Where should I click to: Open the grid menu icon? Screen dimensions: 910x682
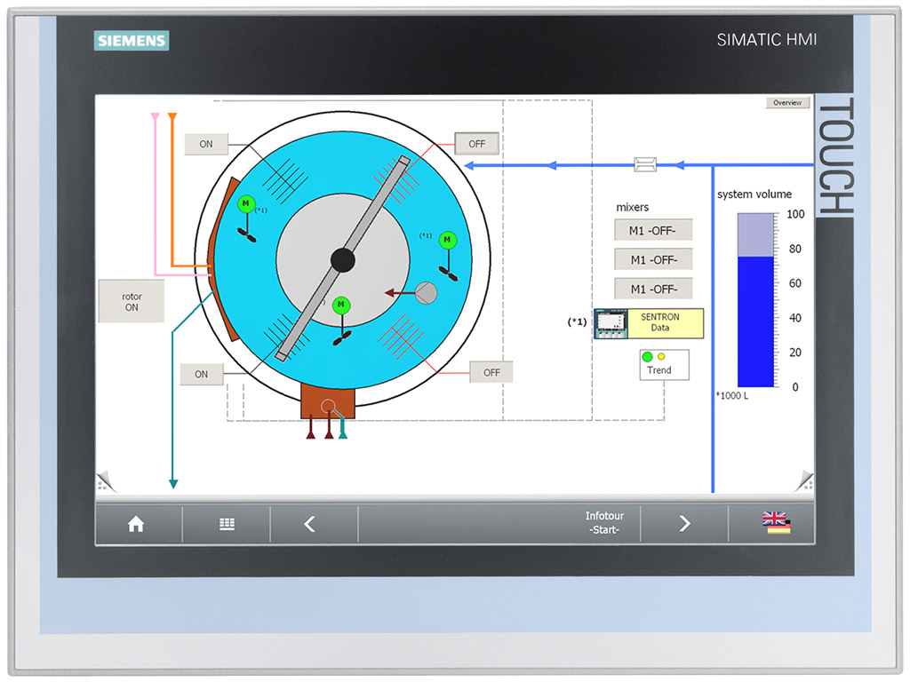point(227,524)
